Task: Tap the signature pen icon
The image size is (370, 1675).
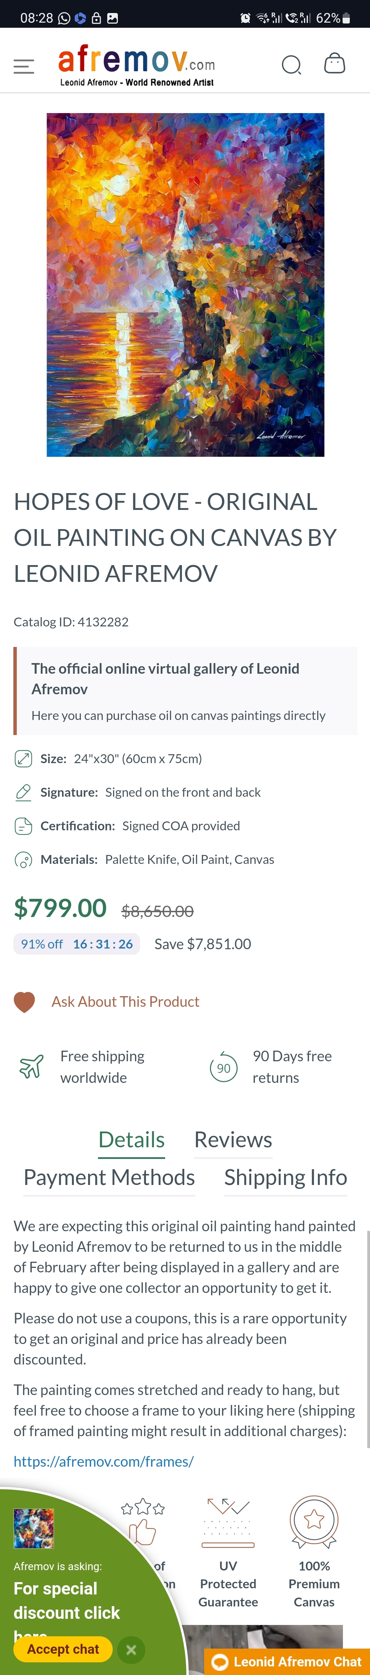Action: [x=23, y=792]
